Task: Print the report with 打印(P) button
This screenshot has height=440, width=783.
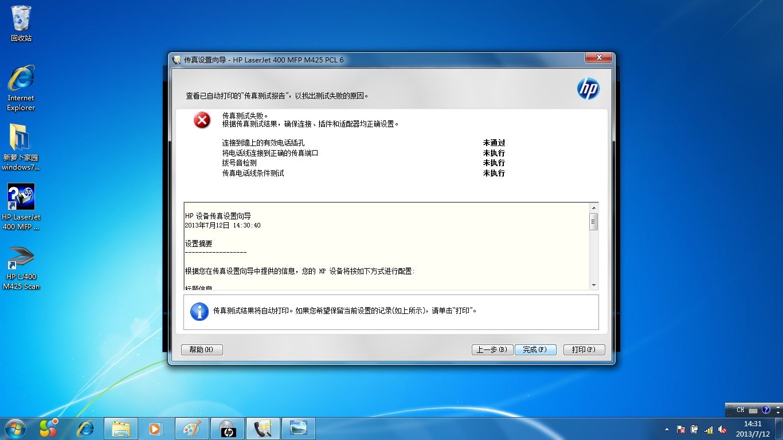Action: click(584, 349)
